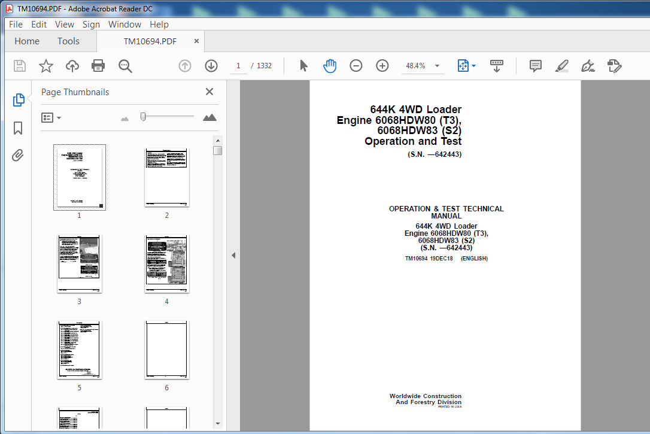The width and height of the screenshot is (650, 434).
Task: Select page 4 thumbnail
Action: pos(166,263)
